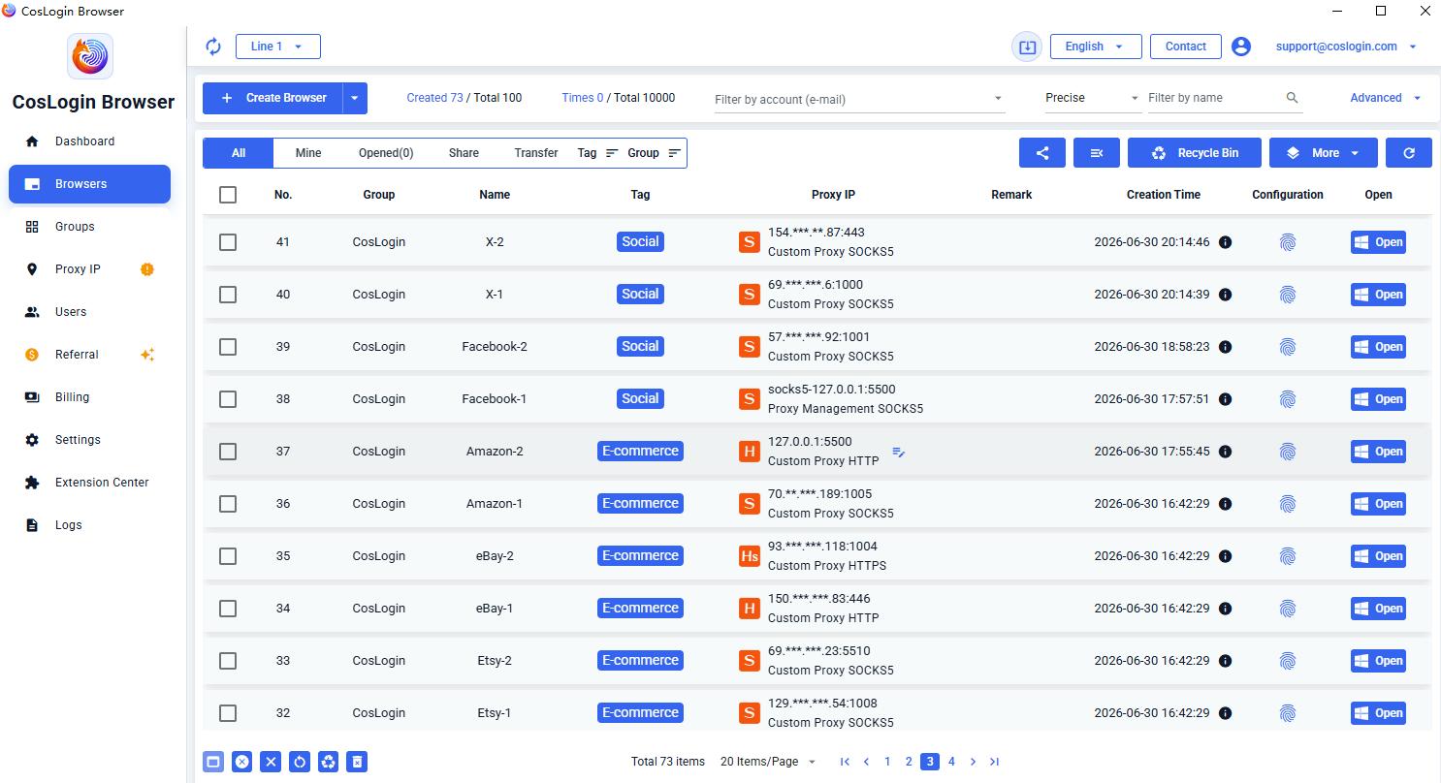Image resolution: width=1441 pixels, height=783 pixels.
Task: Filter by Group sort control
Action: click(x=655, y=153)
